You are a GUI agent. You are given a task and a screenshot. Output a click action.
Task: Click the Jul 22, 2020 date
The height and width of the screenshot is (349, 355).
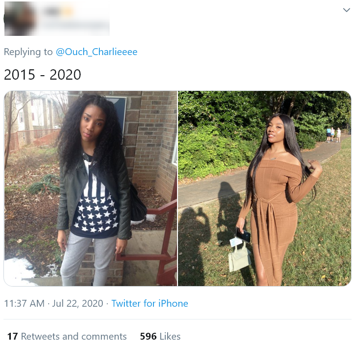click(78, 303)
